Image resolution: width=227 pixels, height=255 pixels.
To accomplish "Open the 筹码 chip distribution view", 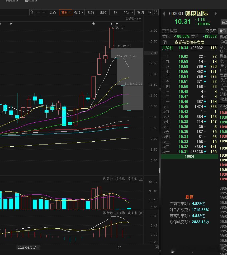I will pos(91,12).
